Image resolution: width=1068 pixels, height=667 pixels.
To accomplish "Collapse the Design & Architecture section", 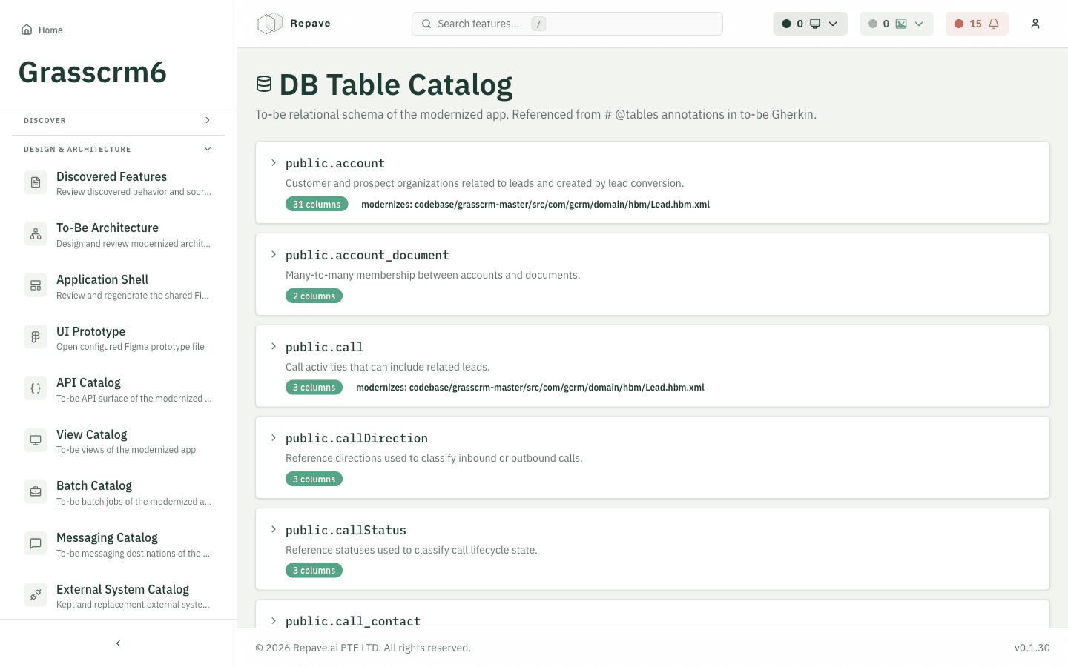I will tap(118, 149).
